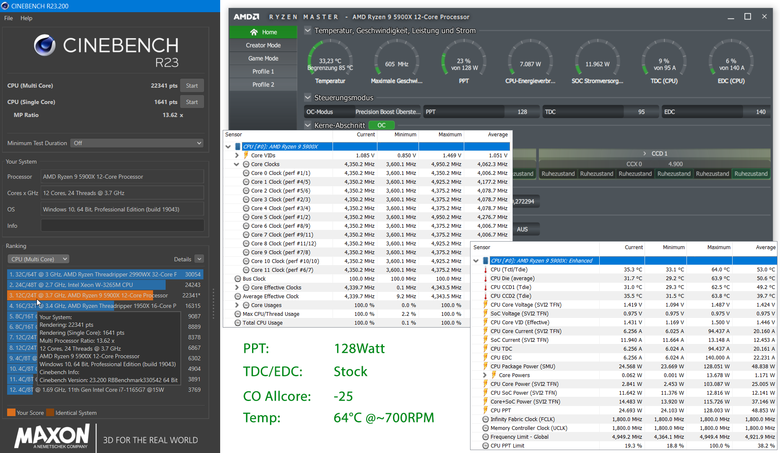Click the lightning icon beside CPU Core Voltage

point(486,305)
